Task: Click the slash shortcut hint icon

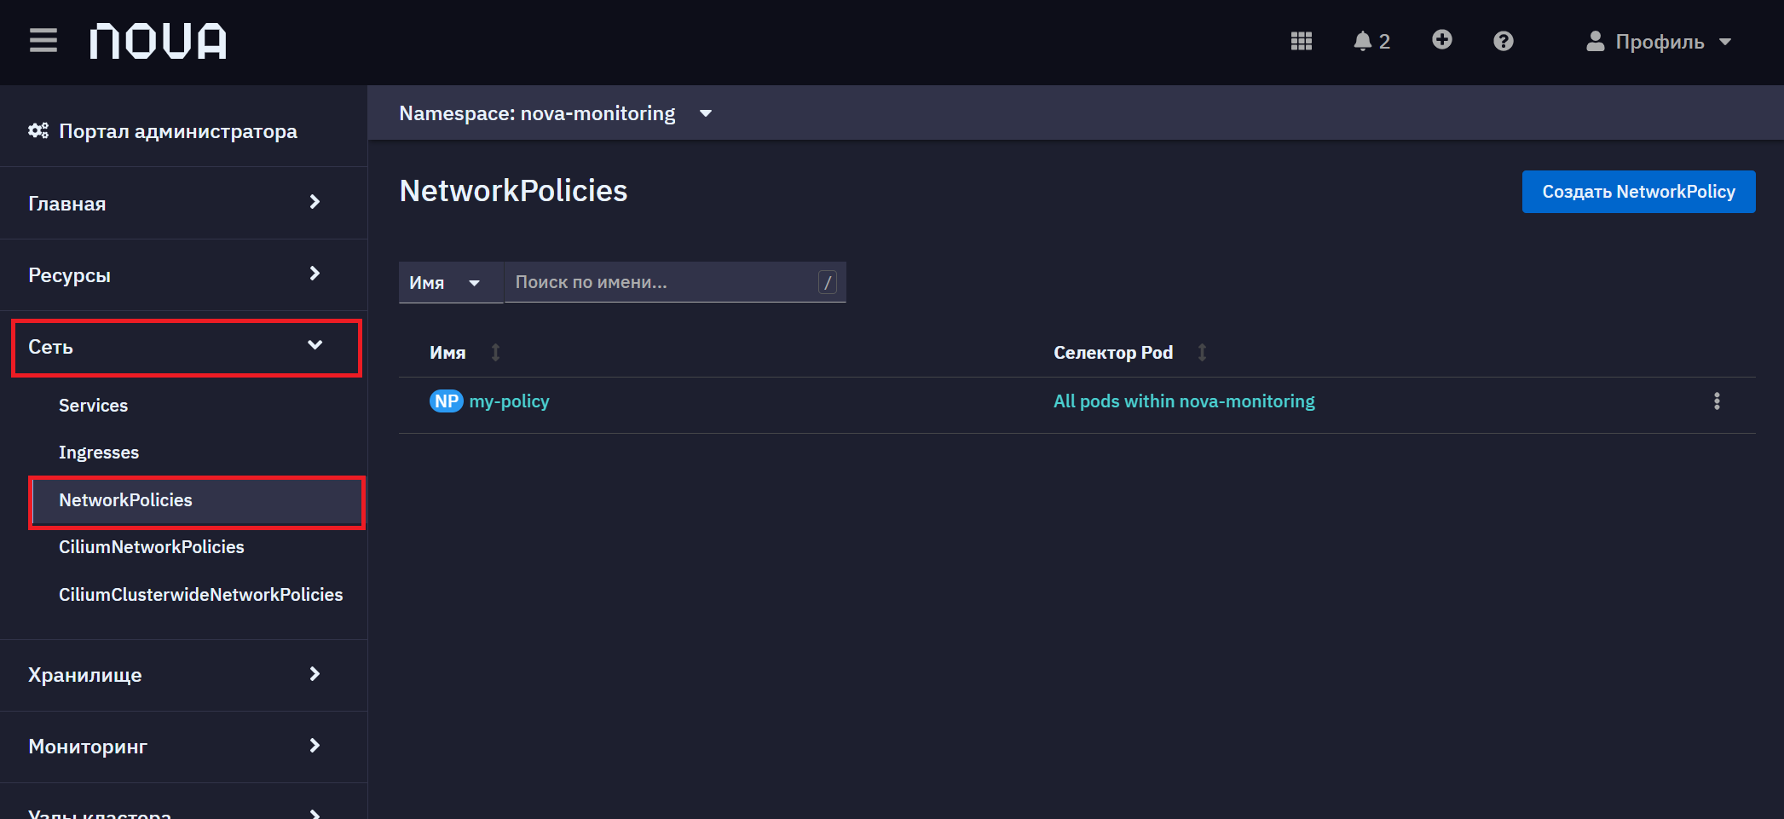Action: tap(828, 282)
